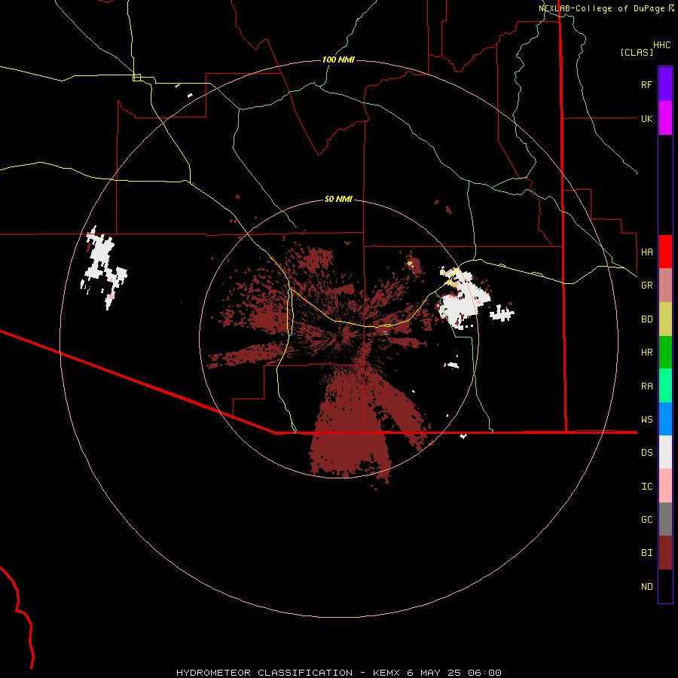This screenshot has width=678, height=678.
Task: Pick the WS blue legend swatch
Action: pos(665,419)
